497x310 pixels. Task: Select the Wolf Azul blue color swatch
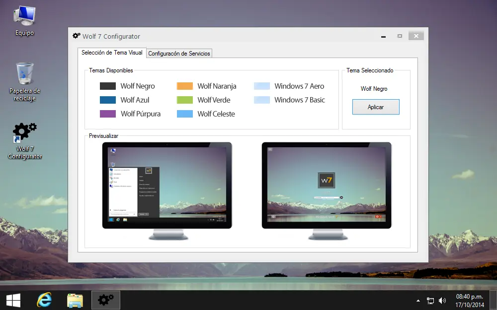click(x=108, y=100)
